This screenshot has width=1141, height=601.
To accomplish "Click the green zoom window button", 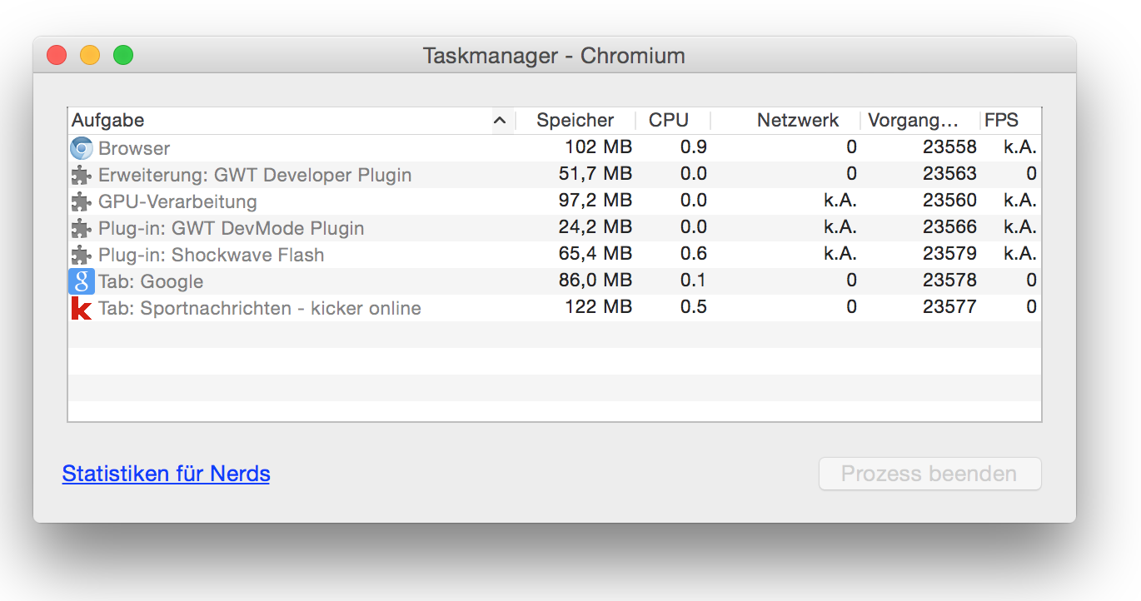I will click(123, 56).
